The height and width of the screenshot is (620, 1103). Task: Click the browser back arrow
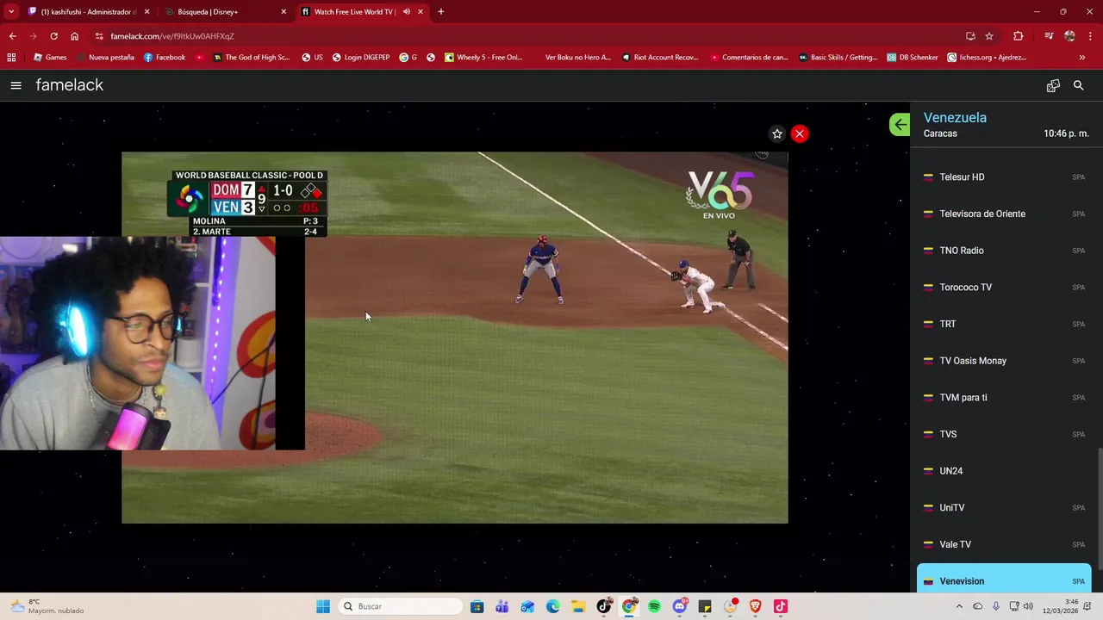pyautogui.click(x=12, y=36)
